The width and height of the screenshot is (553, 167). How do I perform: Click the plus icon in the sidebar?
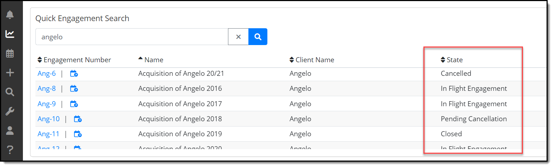pyautogui.click(x=10, y=73)
